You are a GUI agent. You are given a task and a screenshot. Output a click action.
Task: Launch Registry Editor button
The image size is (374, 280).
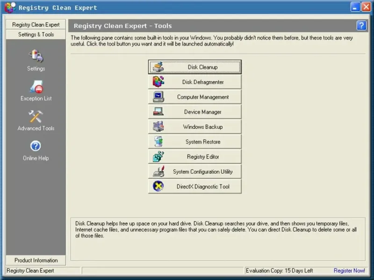[x=194, y=156]
